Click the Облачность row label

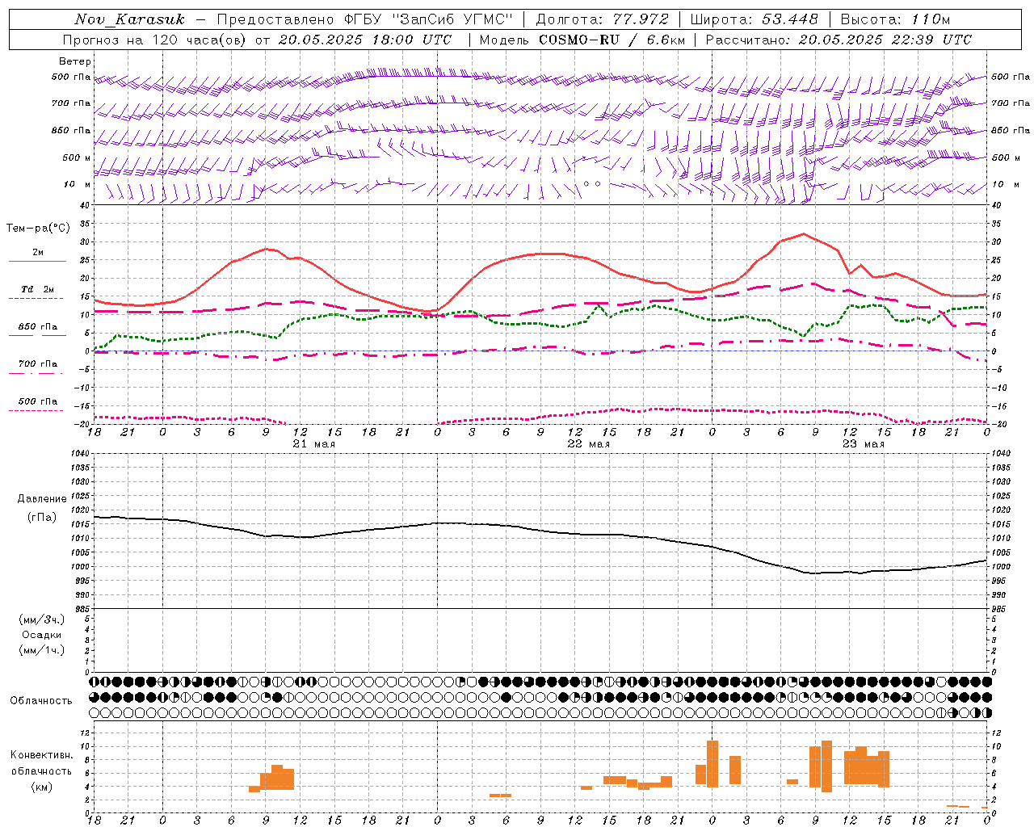point(41,701)
